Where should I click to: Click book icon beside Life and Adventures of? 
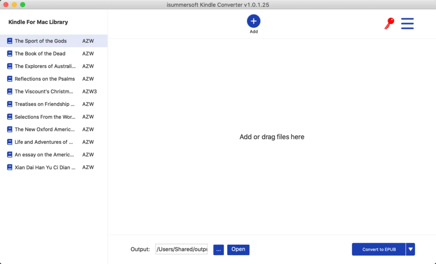point(9,142)
